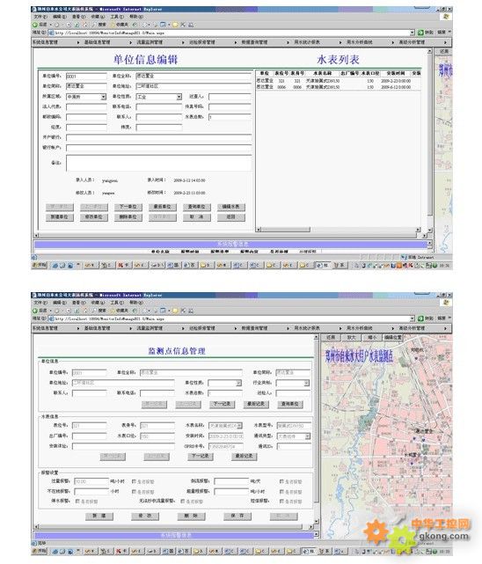
Task: Expand 所属区域 dropdown in 单位信息编辑 form
Action: pos(104,97)
